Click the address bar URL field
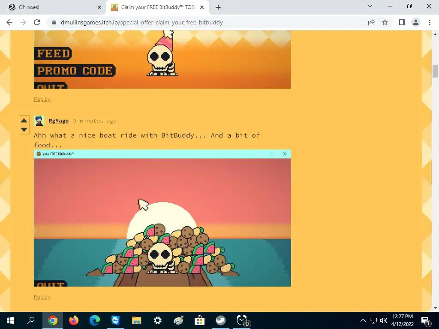Image resolution: width=439 pixels, height=329 pixels. coord(207,22)
